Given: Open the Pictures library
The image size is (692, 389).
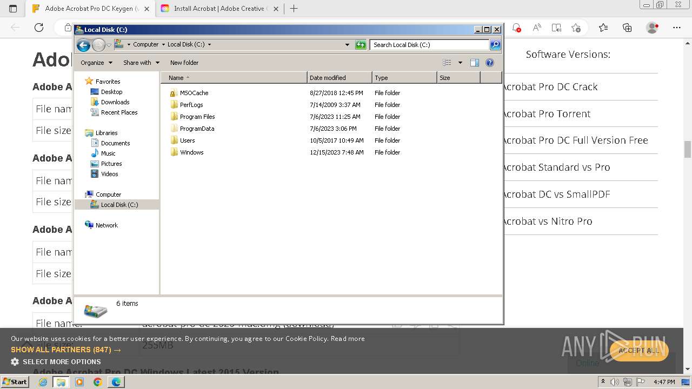Looking at the screenshot, I should pyautogui.click(x=111, y=164).
